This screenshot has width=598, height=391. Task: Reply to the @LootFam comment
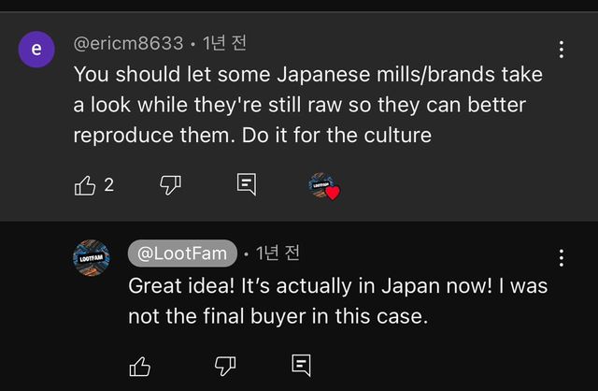pyautogui.click(x=301, y=366)
